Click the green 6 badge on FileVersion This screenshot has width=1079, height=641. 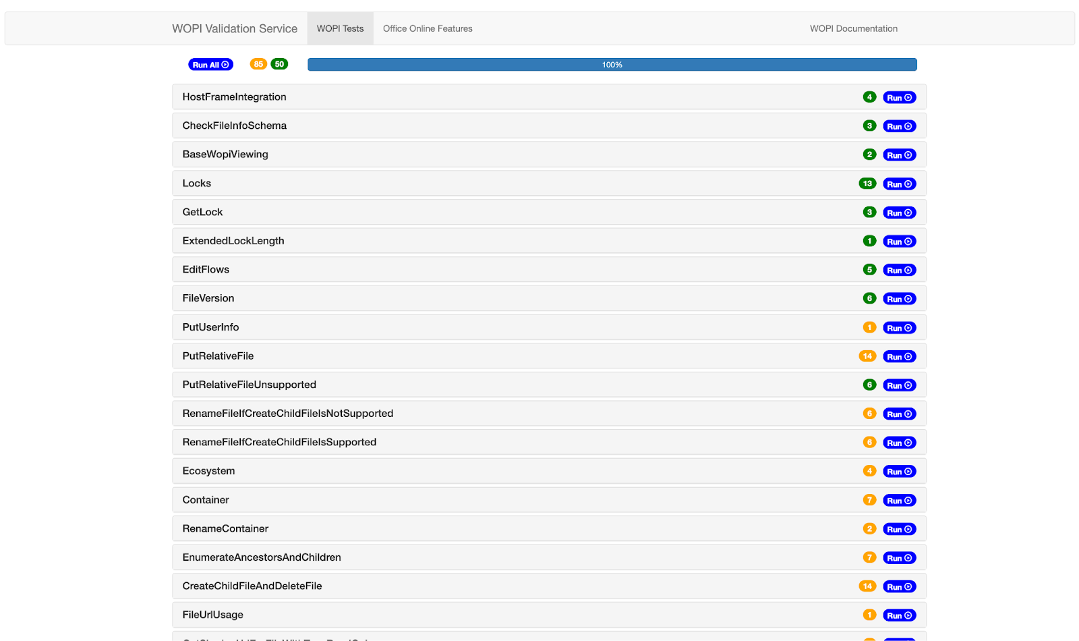click(x=869, y=298)
